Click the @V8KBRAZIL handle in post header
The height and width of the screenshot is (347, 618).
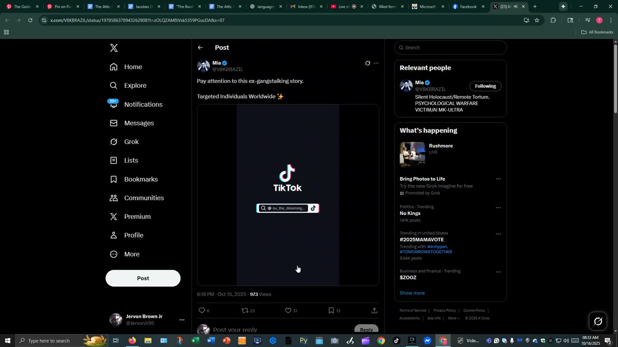227,69
